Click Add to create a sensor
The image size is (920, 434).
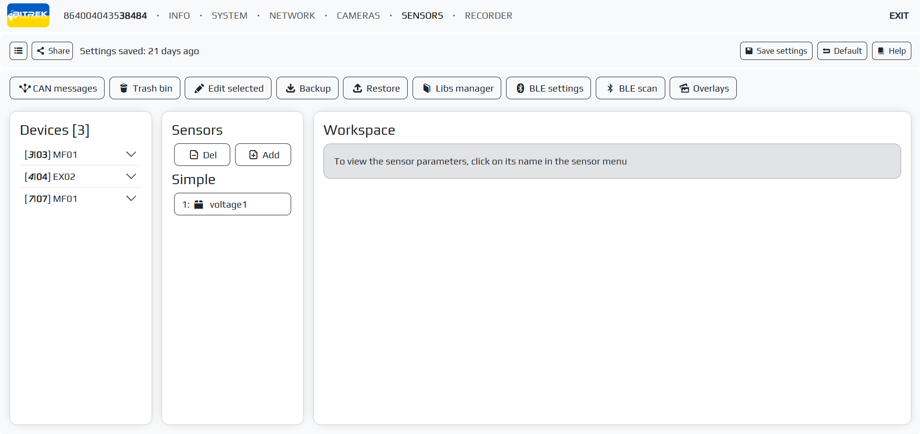263,155
